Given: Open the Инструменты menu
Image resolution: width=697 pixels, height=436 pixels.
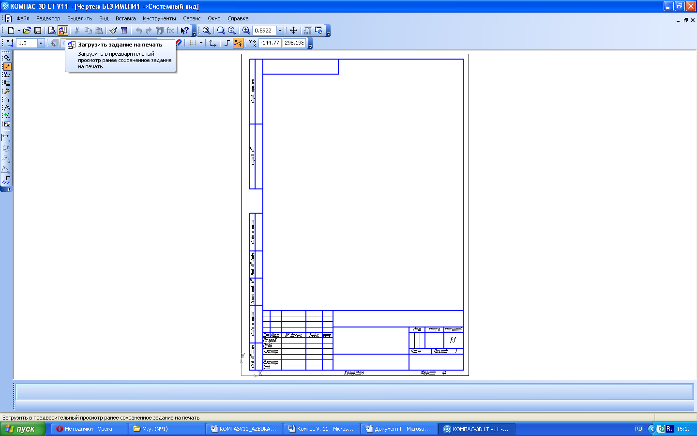Looking at the screenshot, I should 159,18.
